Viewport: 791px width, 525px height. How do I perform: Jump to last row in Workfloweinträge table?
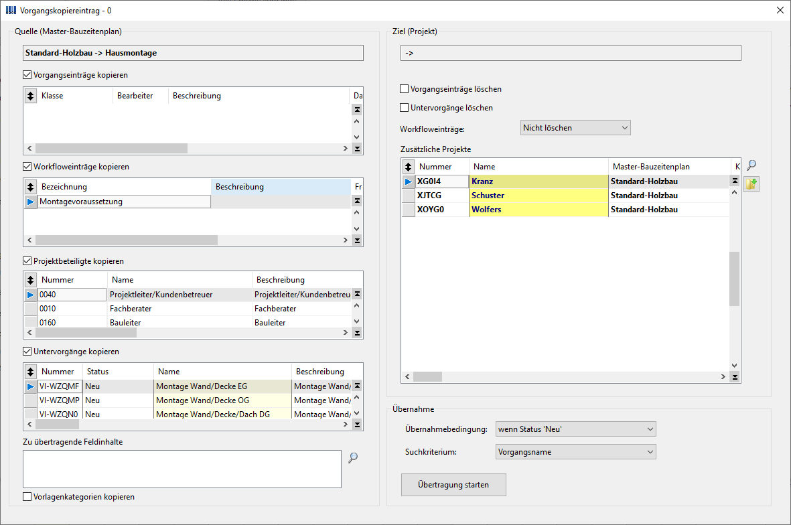click(x=357, y=240)
